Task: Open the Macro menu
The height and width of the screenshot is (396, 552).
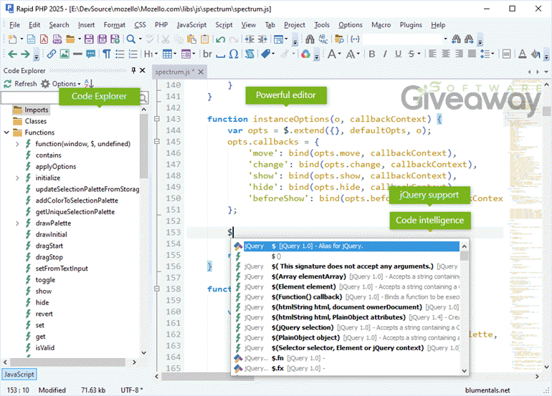Action: pos(381,25)
